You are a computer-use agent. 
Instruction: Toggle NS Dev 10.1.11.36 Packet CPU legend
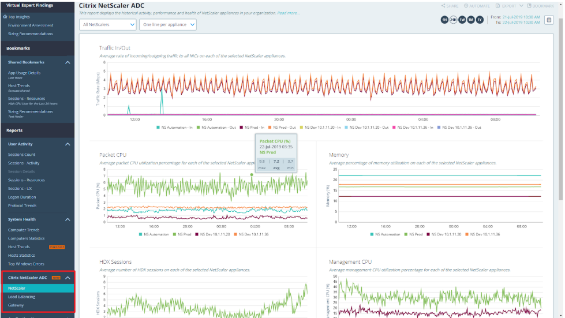coord(252,234)
